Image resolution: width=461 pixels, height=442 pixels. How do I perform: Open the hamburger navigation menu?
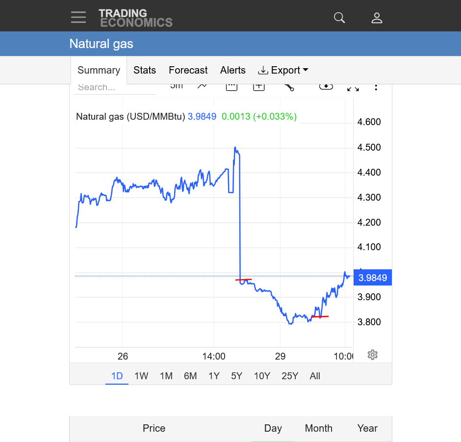coord(78,17)
